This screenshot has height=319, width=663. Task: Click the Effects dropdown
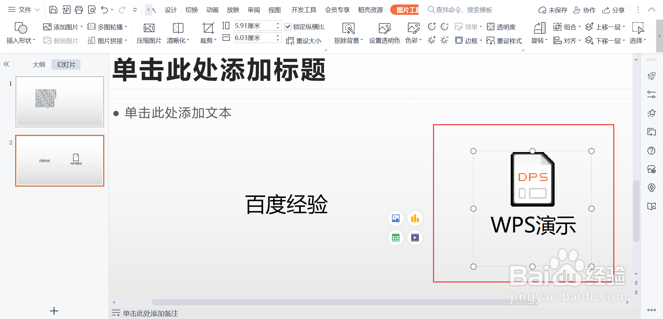click(x=468, y=27)
